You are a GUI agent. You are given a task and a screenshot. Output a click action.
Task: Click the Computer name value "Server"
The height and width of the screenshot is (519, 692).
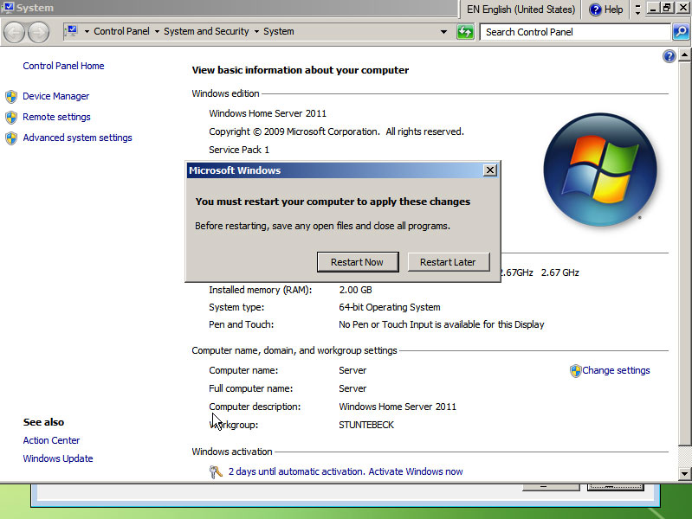point(352,370)
